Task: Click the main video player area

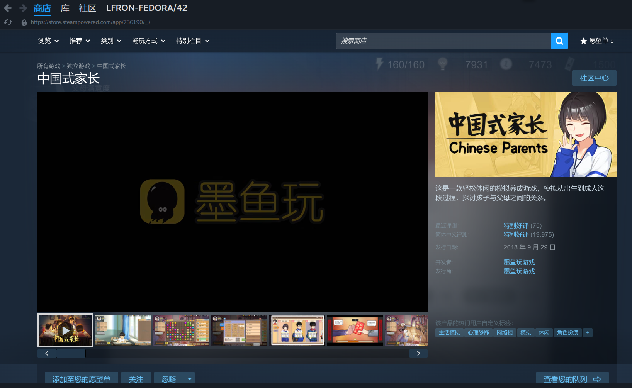Action: (x=233, y=202)
